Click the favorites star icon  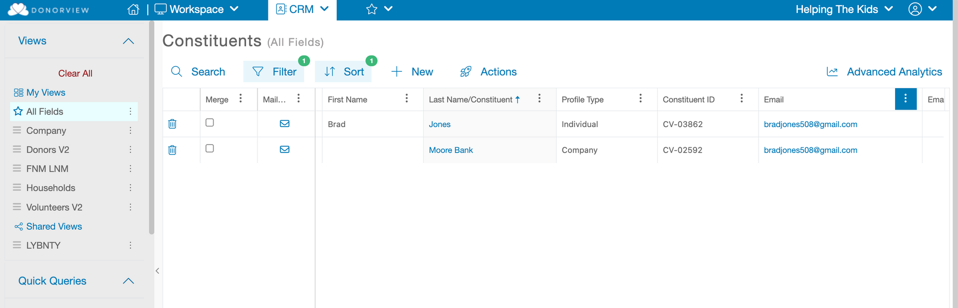click(x=372, y=9)
